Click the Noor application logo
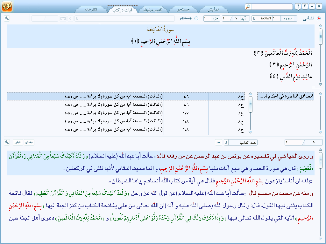This screenshot has height=244, width=326. click(7, 6)
